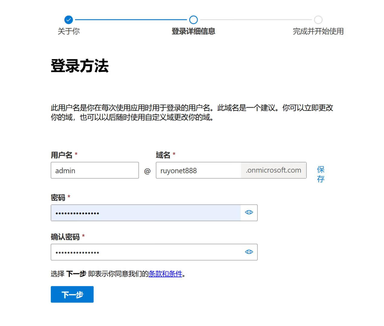Select the 登录详细信息 step label
Image resolution: width=384 pixels, height=326 pixels.
193,31
